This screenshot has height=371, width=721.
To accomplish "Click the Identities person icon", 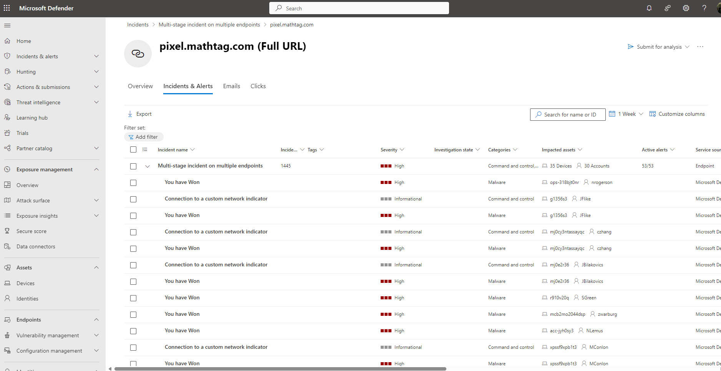I will [x=7, y=299].
